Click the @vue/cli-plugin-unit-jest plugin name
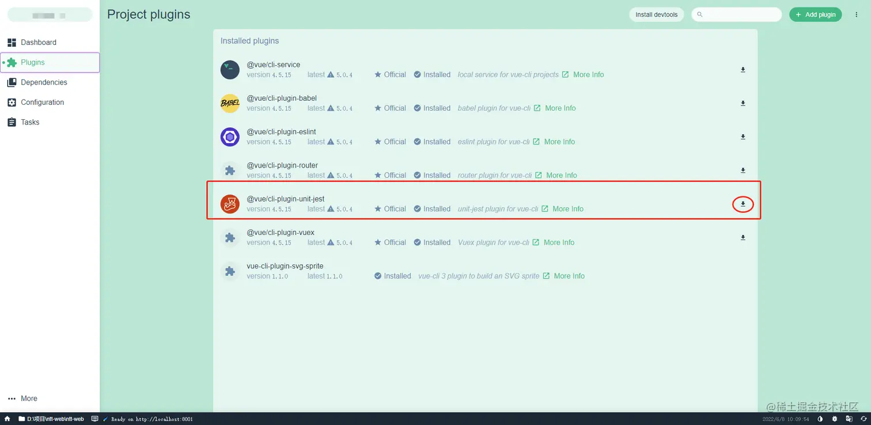The width and height of the screenshot is (871, 425). click(286, 199)
